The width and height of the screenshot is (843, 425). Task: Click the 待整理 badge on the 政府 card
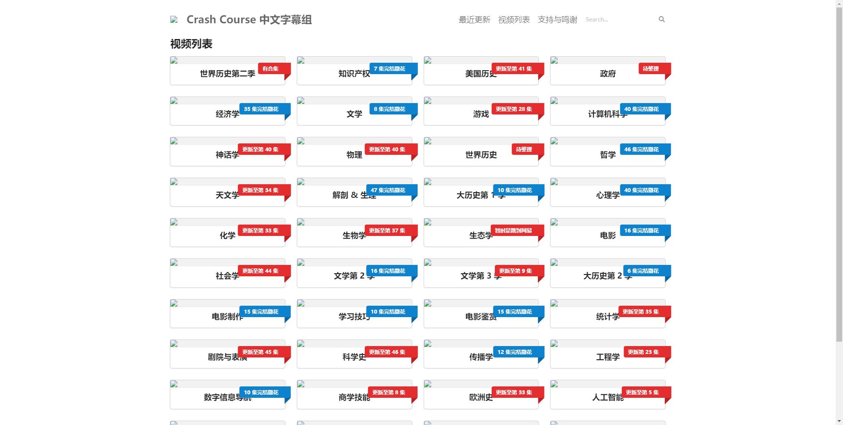651,68
